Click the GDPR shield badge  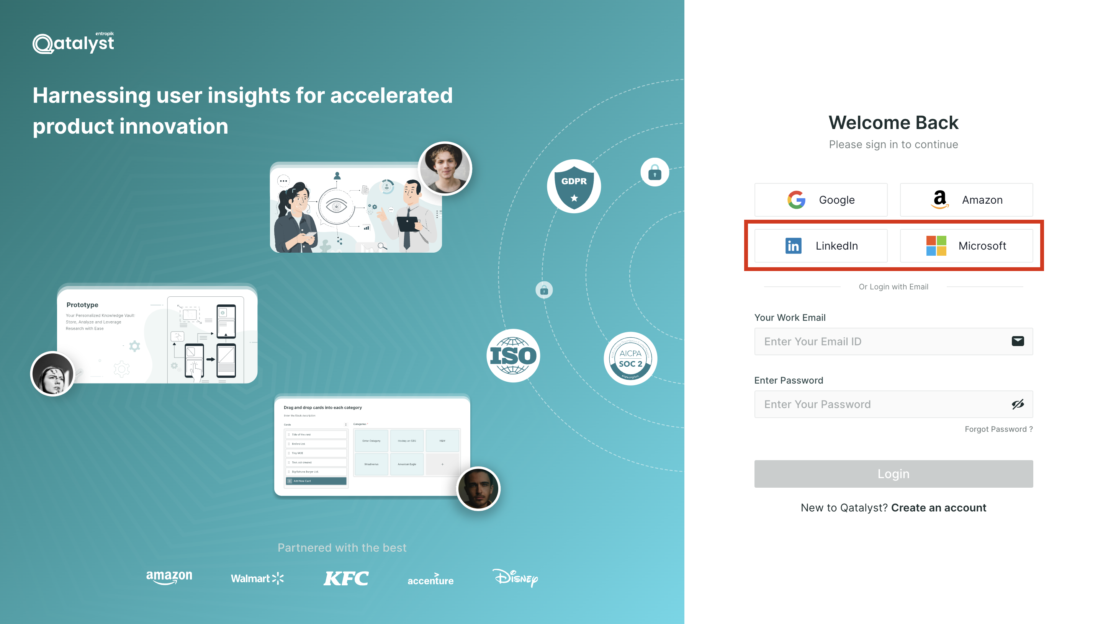point(574,186)
